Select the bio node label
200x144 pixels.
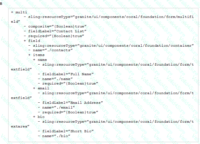tap(41, 117)
